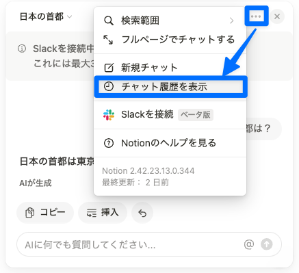The image size is (299, 273).
Task: Click the new chat pencil icon
Action: click(x=109, y=68)
